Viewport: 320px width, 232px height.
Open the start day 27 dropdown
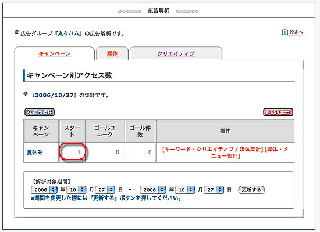click(105, 190)
